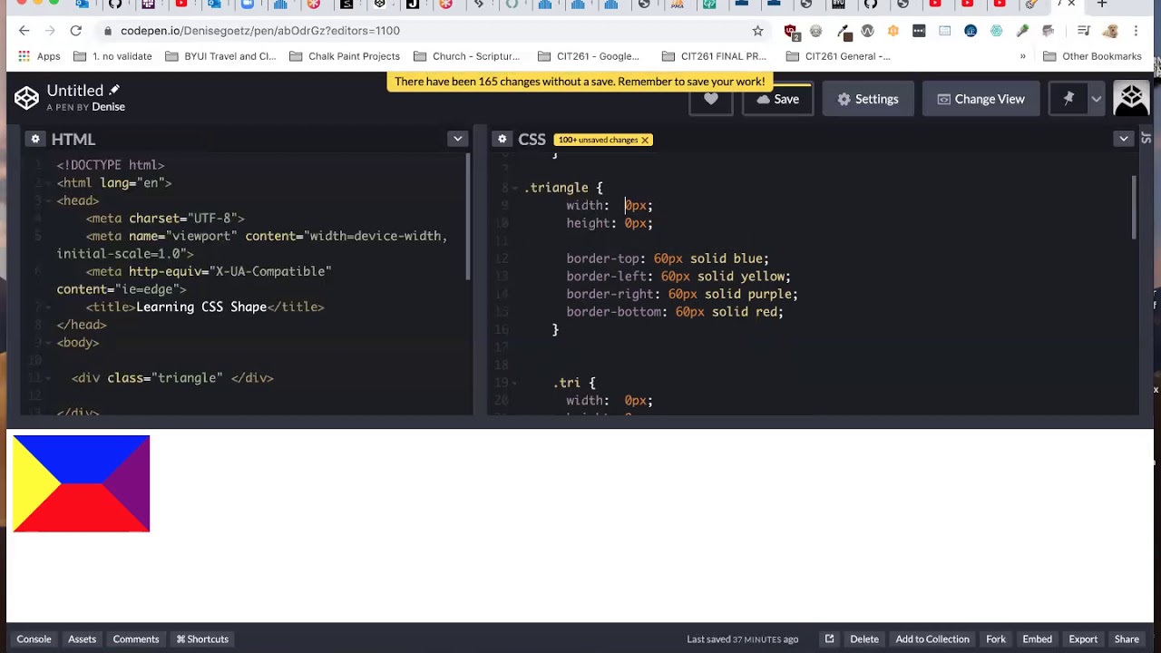Open '1. no validate' bookmark folder
The image size is (1161, 653).
pos(112,56)
